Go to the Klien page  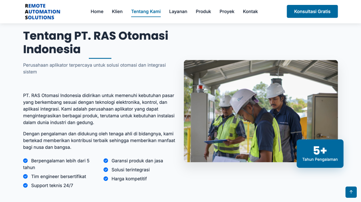tap(117, 12)
